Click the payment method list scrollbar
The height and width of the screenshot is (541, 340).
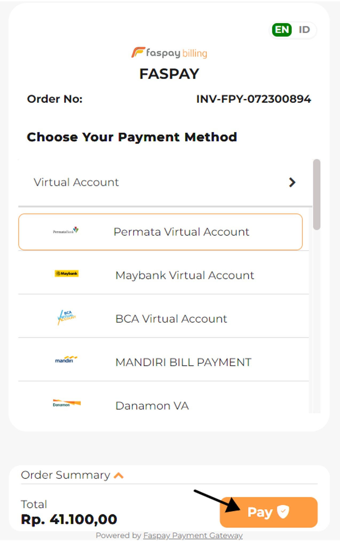[x=317, y=194]
